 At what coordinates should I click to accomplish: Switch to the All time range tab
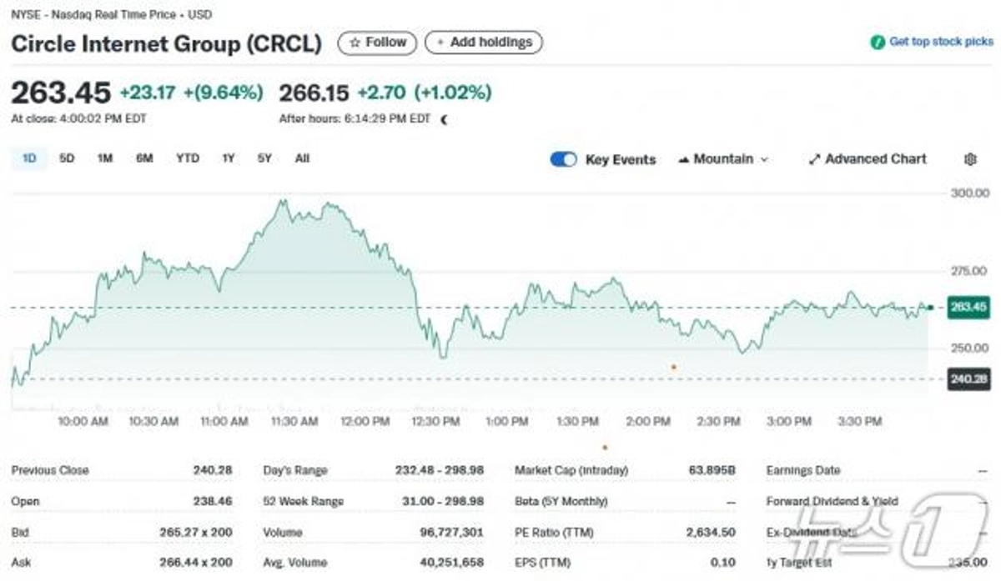[x=302, y=158]
